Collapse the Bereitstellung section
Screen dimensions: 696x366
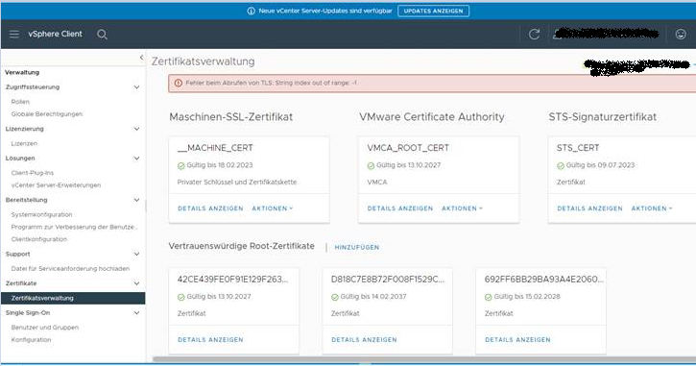pos(136,200)
